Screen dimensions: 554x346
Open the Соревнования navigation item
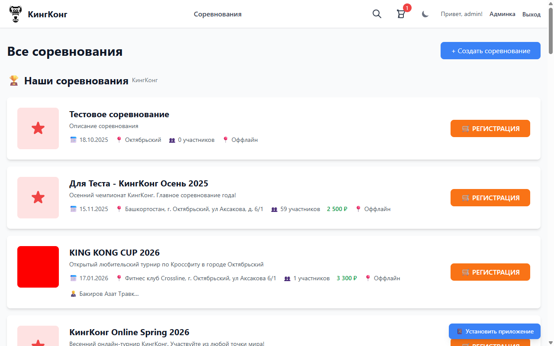coord(217,14)
